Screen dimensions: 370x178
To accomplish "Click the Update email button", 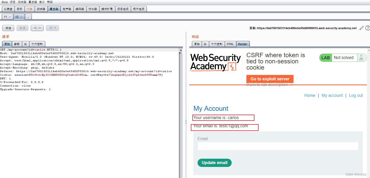I will (x=214, y=163).
